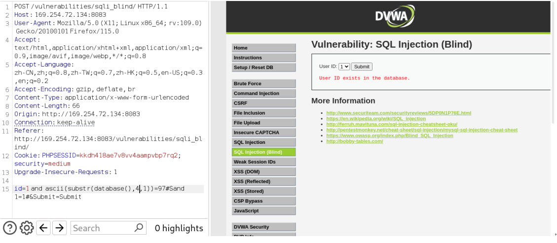Click the "0 highlights" indicator
This screenshot has width=557, height=243.
click(x=179, y=228)
